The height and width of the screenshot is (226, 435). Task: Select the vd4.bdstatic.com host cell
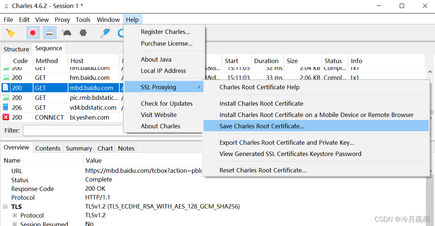93,108
